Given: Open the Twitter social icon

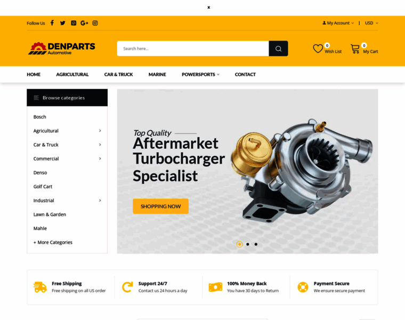Looking at the screenshot, I should [x=62, y=23].
